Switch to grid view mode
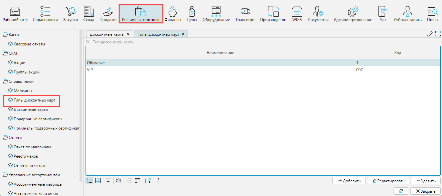 click(98, 181)
